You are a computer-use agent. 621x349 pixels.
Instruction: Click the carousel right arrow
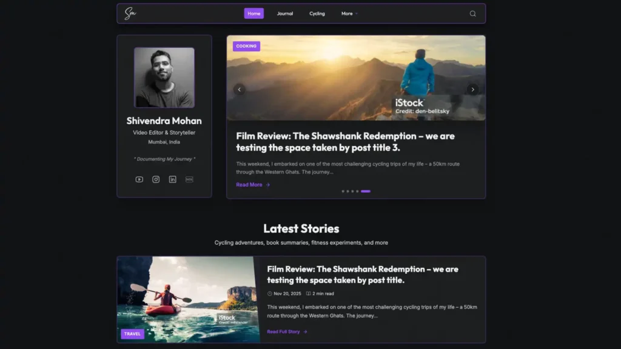pos(473,89)
